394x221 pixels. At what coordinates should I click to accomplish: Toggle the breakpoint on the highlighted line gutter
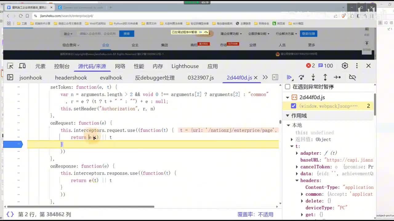[13, 144]
